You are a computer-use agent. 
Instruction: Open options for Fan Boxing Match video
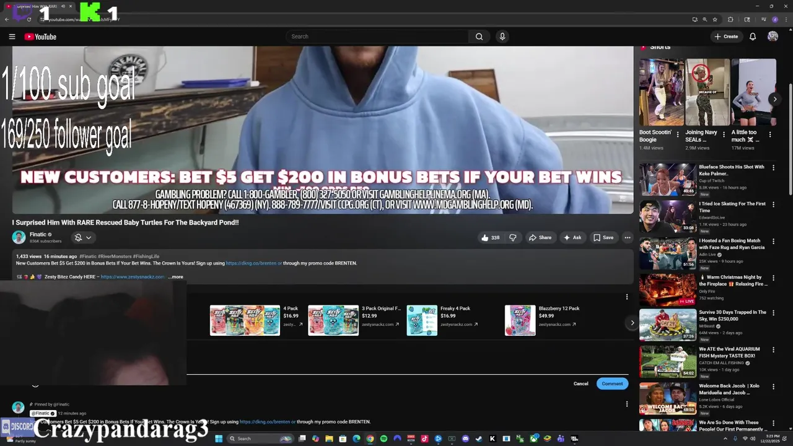point(773,241)
